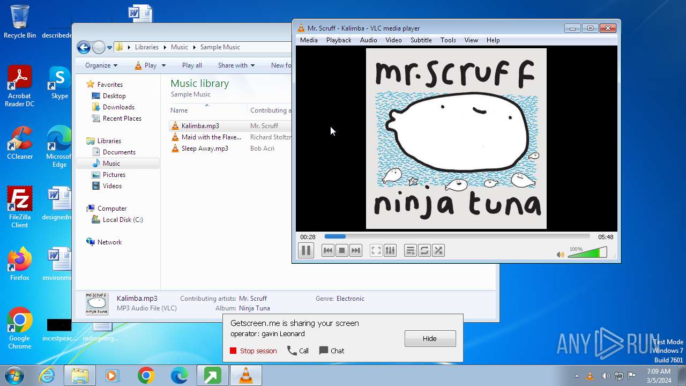This screenshot has width=686, height=386.
Task: Open the Pictures library
Action: pos(114,175)
